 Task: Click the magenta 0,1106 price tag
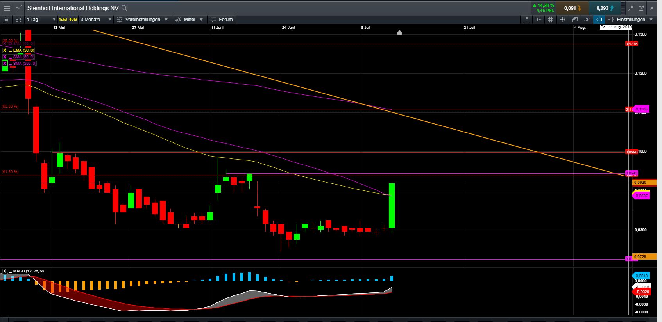[642, 109]
